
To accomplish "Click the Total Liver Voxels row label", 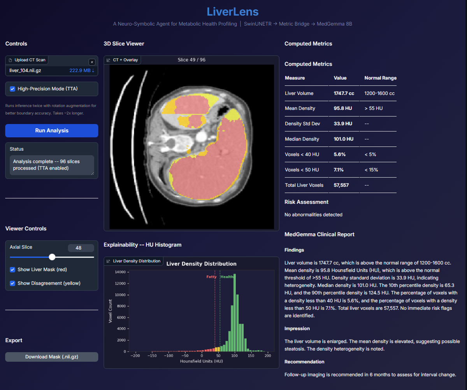I will (x=304, y=185).
